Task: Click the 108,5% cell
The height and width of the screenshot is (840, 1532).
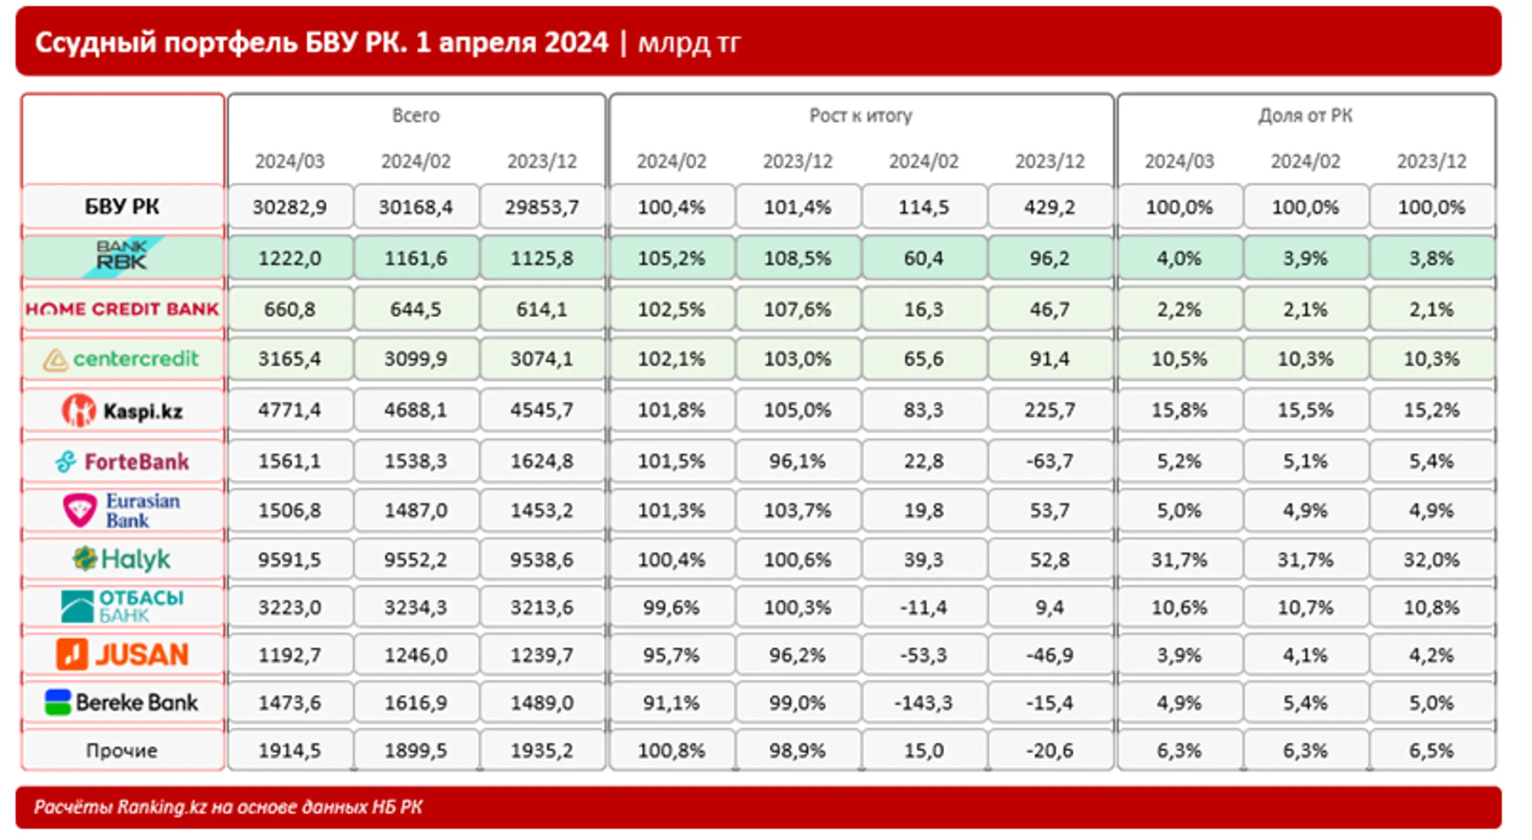Action: [x=797, y=258]
